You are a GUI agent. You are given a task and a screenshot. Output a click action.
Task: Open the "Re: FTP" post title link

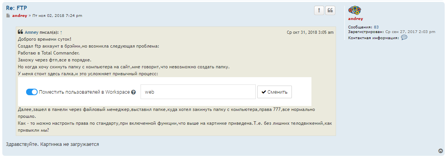tap(17, 8)
